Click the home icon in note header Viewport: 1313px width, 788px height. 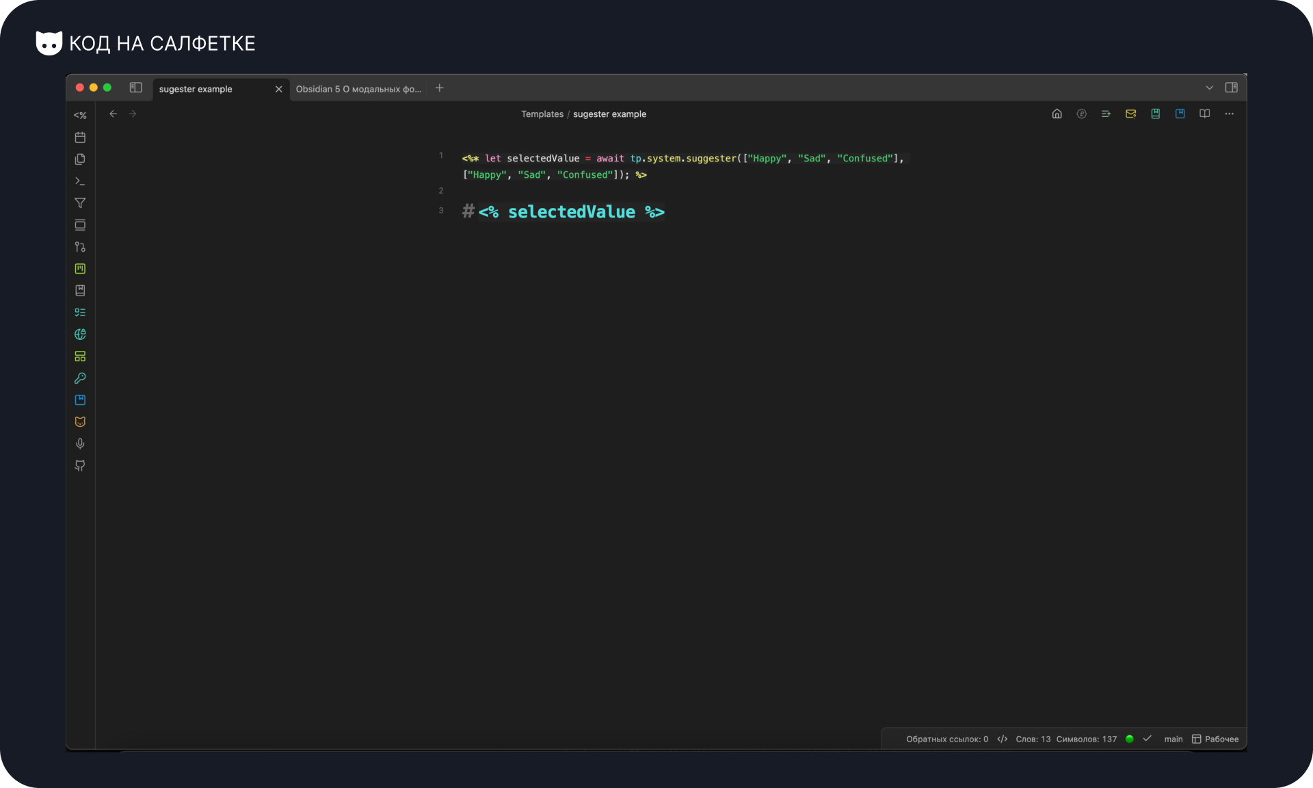click(1057, 114)
